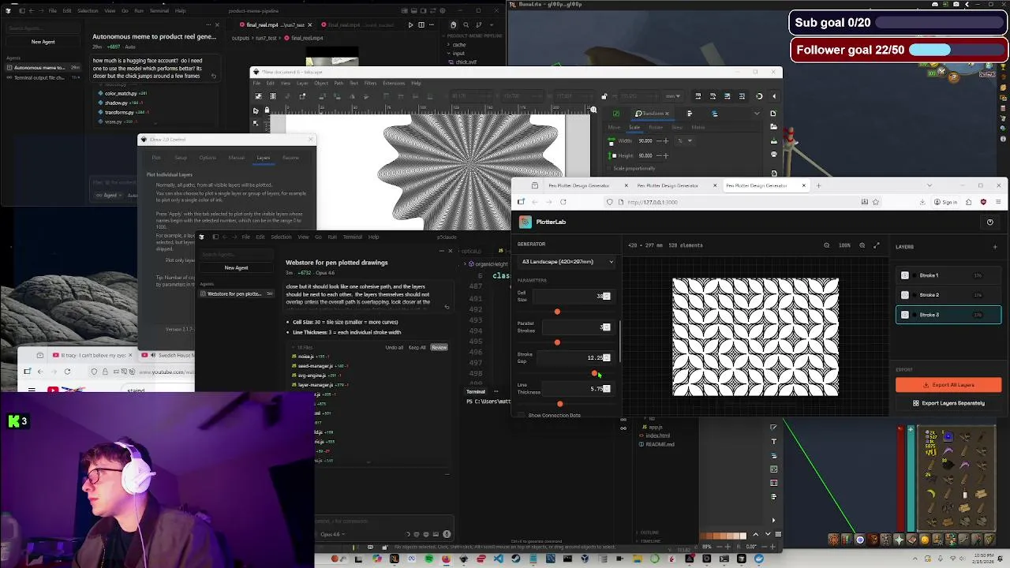This screenshot has width=1010, height=568.
Task: Toggle Scale proportionally checkbox in Inkscape
Action: coord(609,168)
